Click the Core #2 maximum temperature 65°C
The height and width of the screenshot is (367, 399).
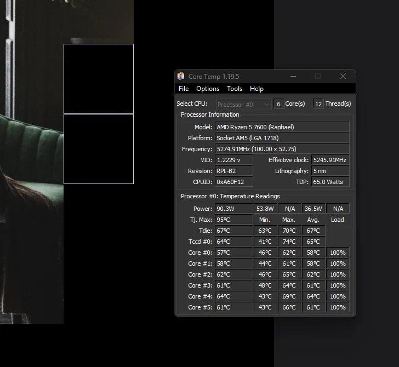[289, 274]
